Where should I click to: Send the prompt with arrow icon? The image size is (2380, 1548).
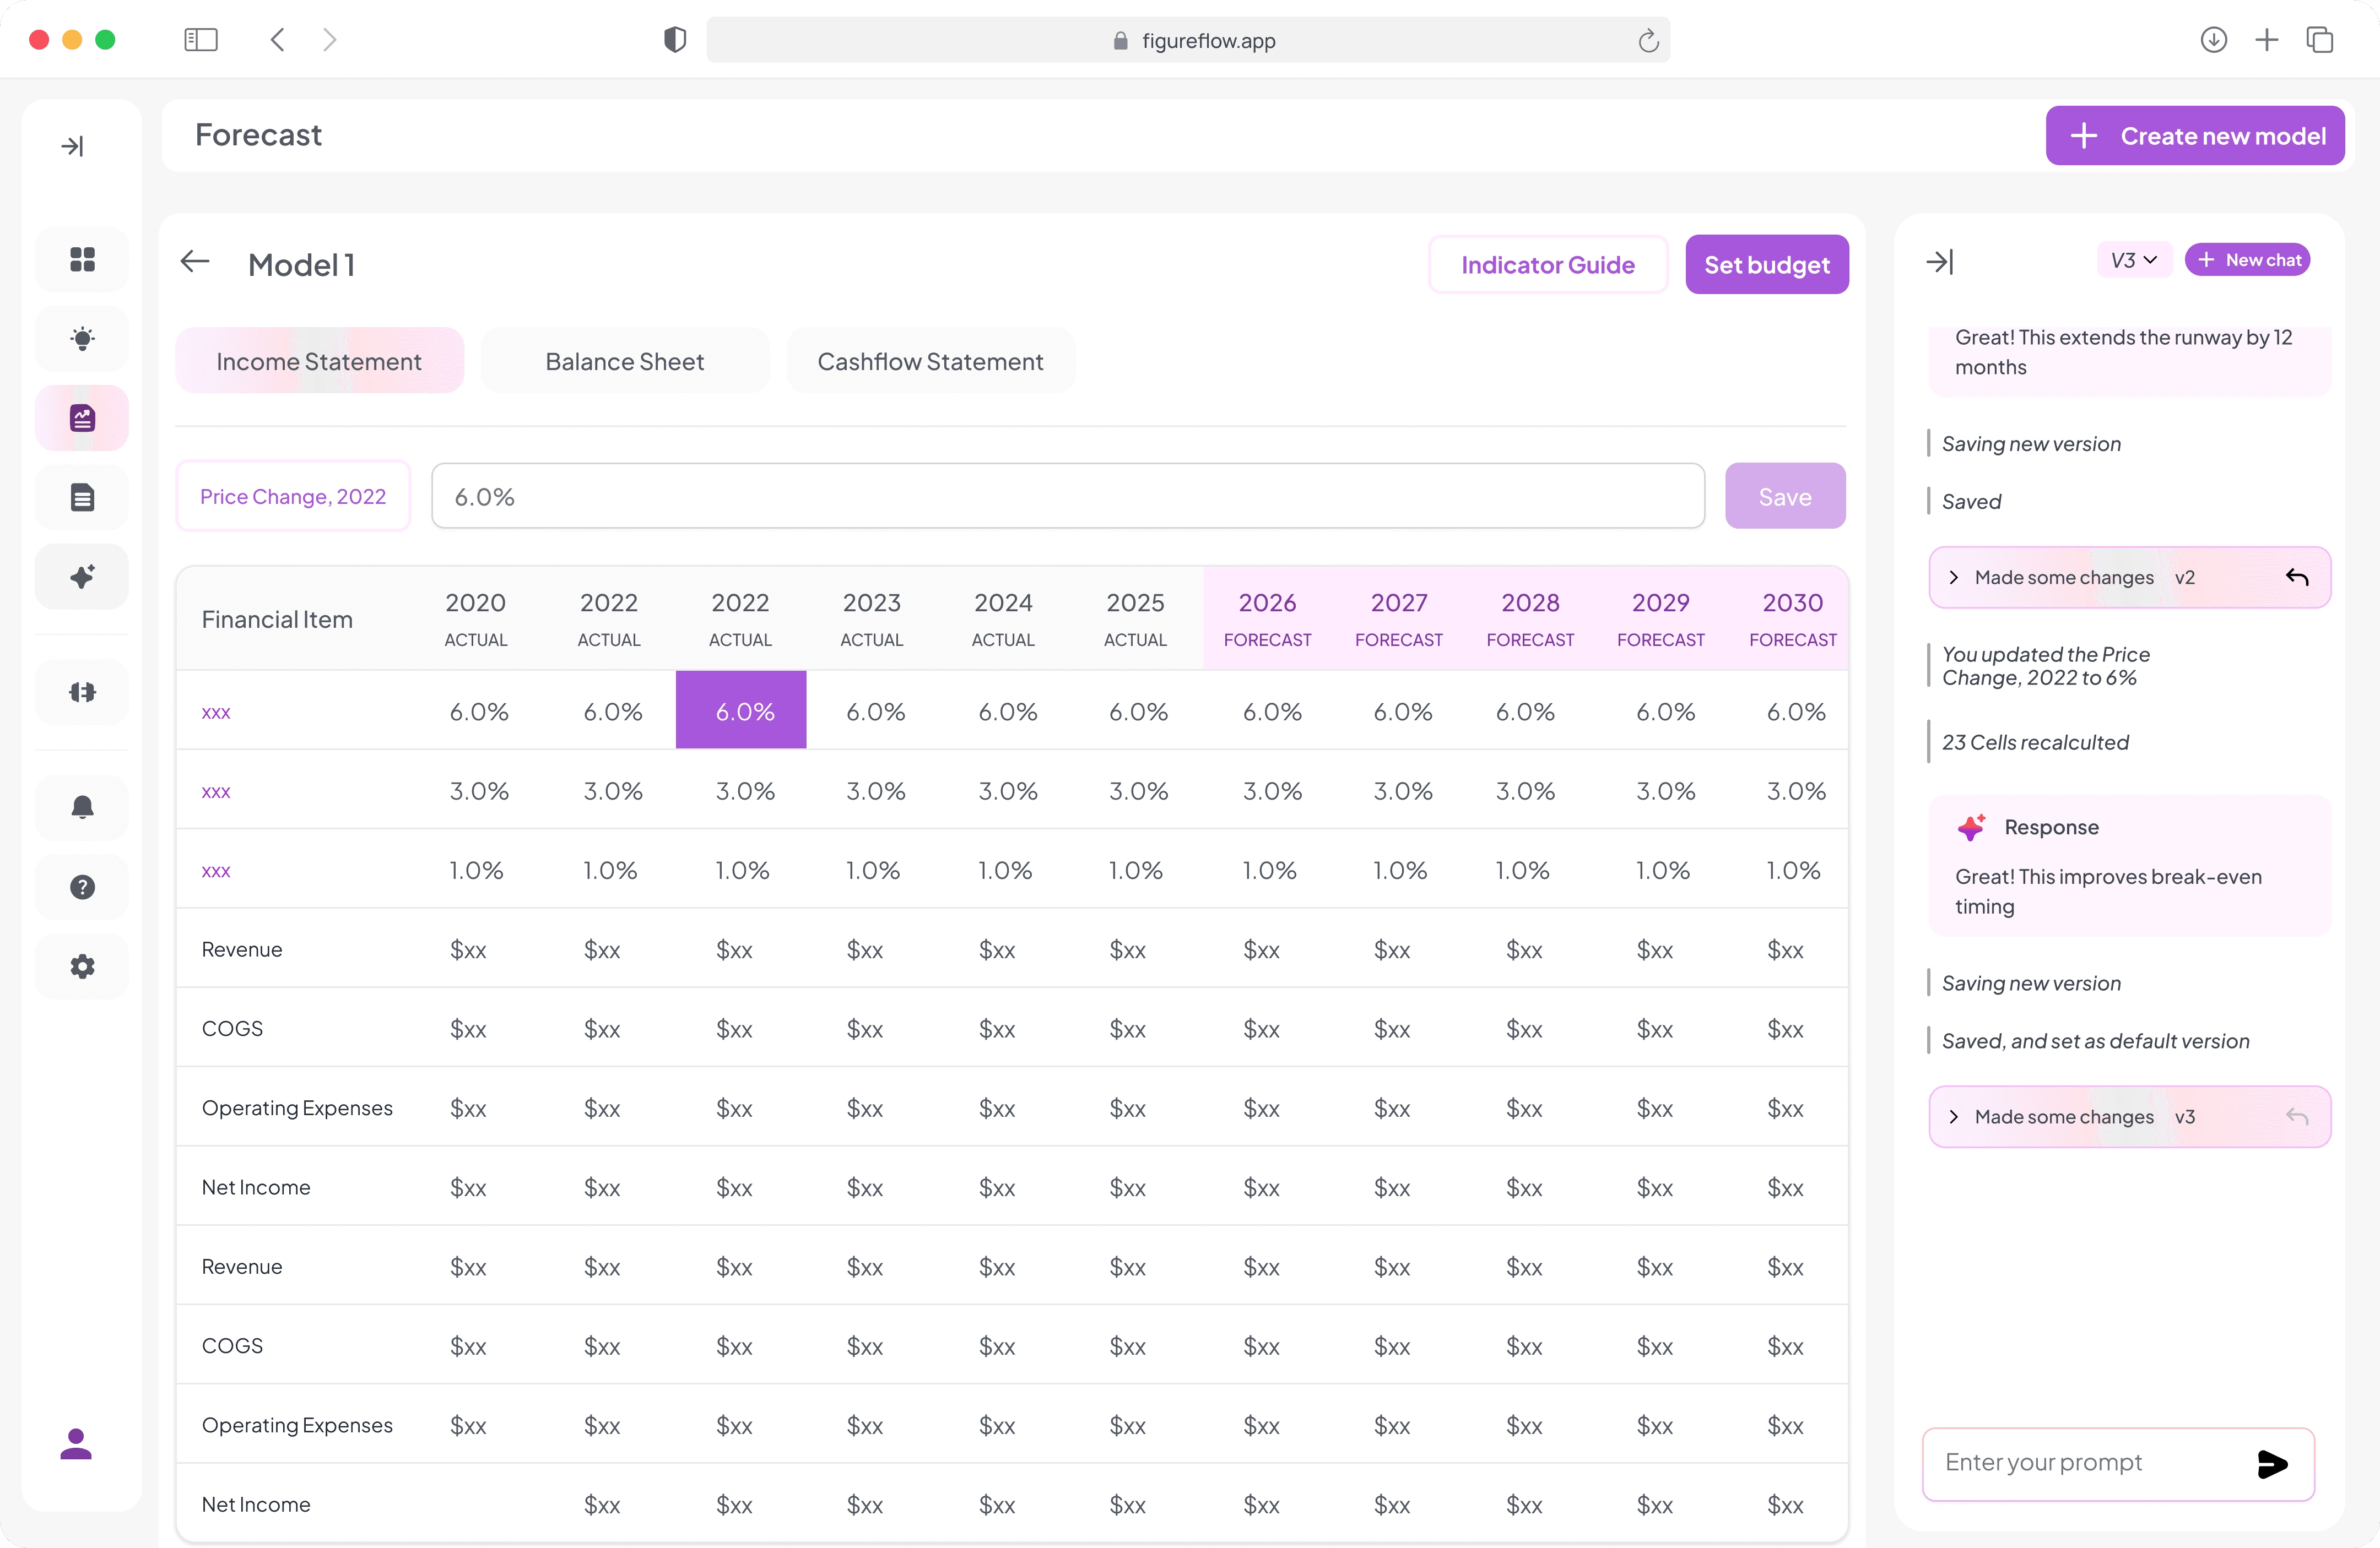coord(2272,1464)
